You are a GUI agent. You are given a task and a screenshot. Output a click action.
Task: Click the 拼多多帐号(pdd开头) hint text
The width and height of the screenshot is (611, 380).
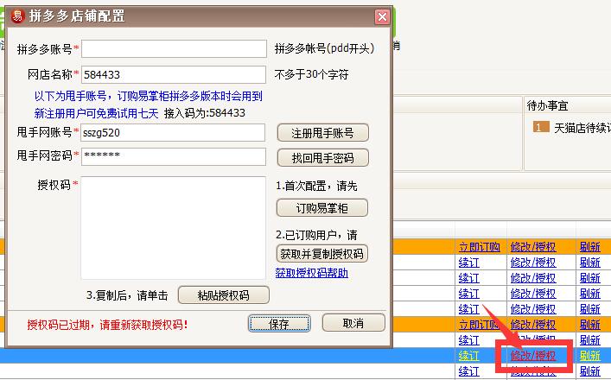324,48
